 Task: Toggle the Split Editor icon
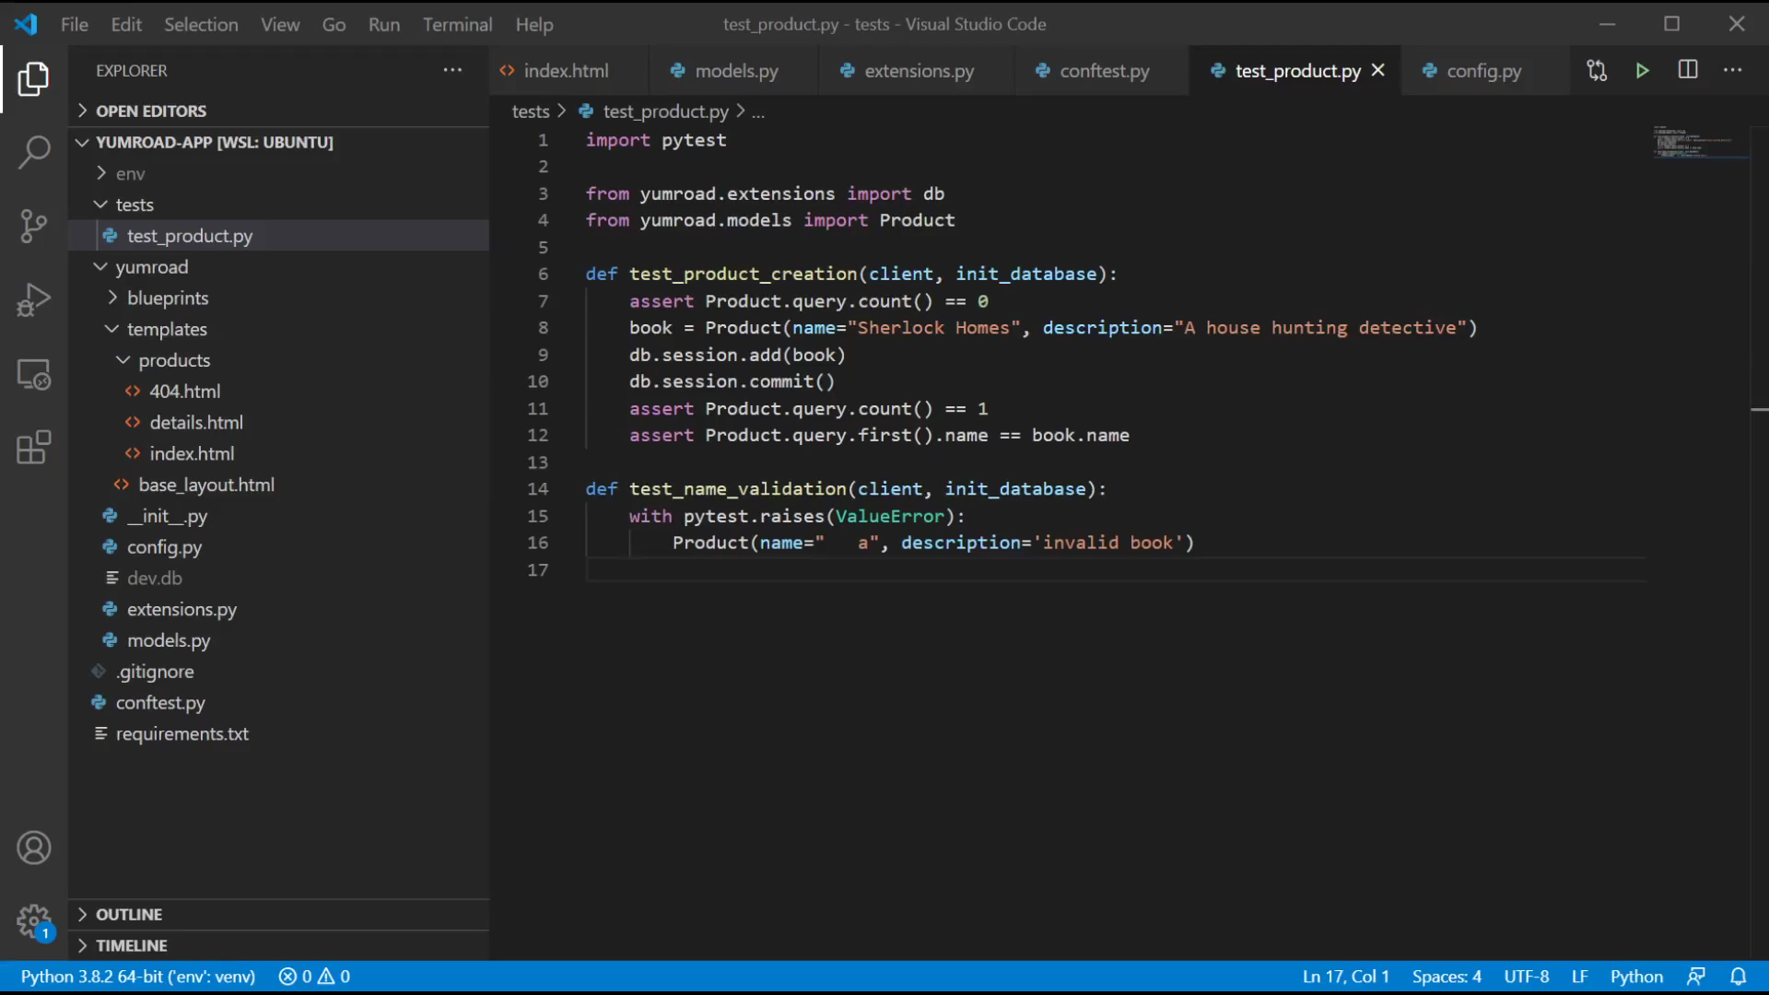(x=1688, y=69)
